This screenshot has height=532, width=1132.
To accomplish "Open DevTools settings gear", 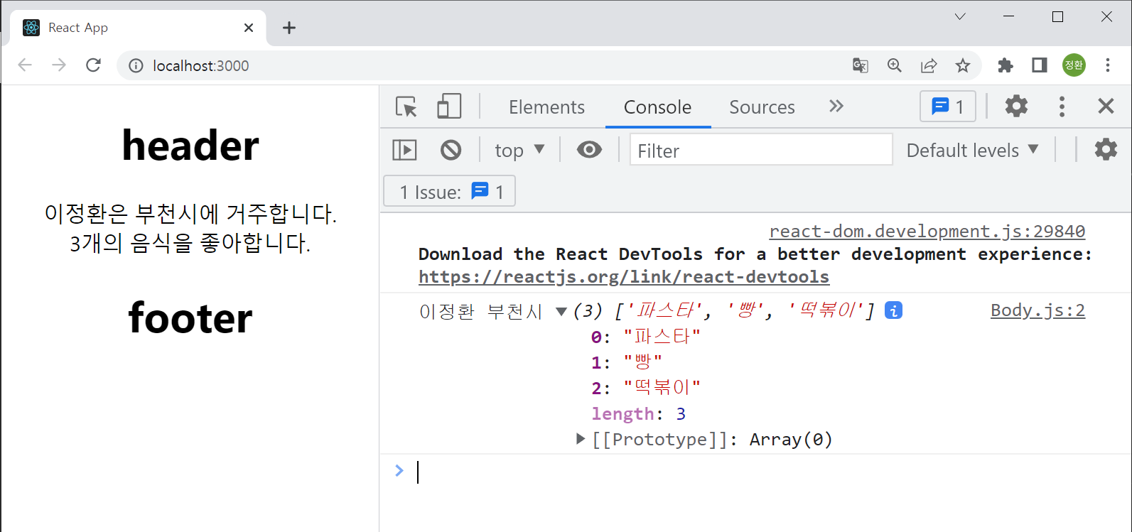I will pos(1016,107).
